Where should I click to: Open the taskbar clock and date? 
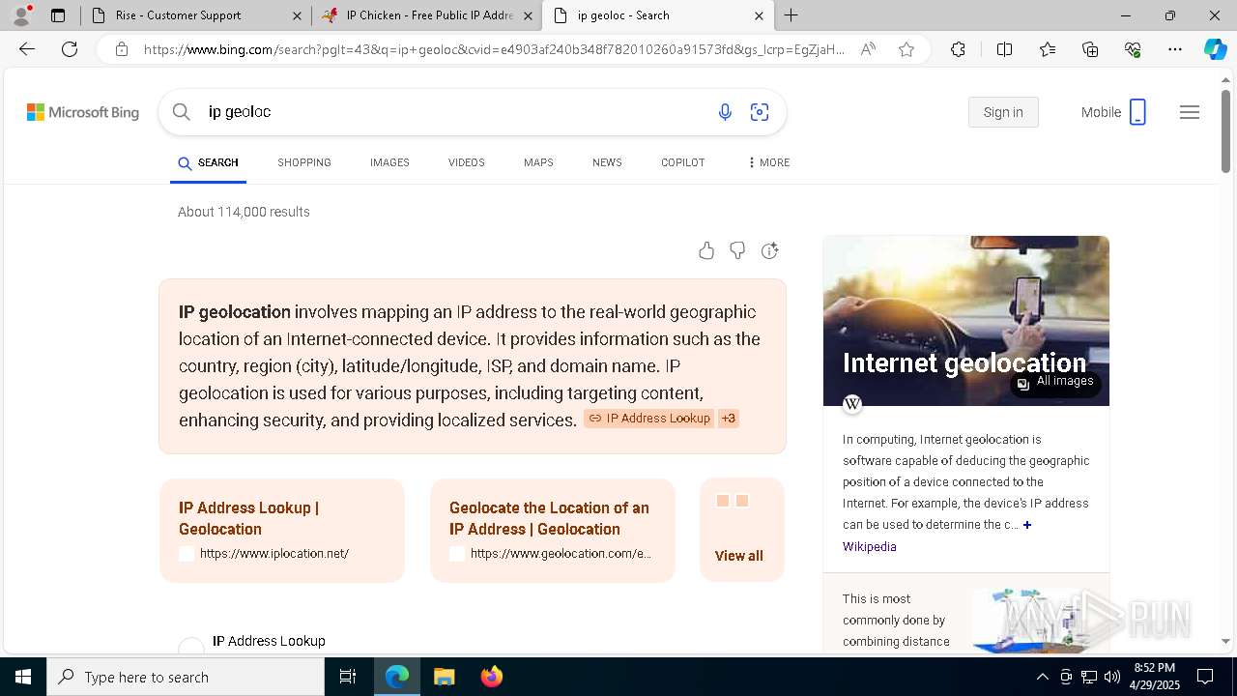(1153, 677)
